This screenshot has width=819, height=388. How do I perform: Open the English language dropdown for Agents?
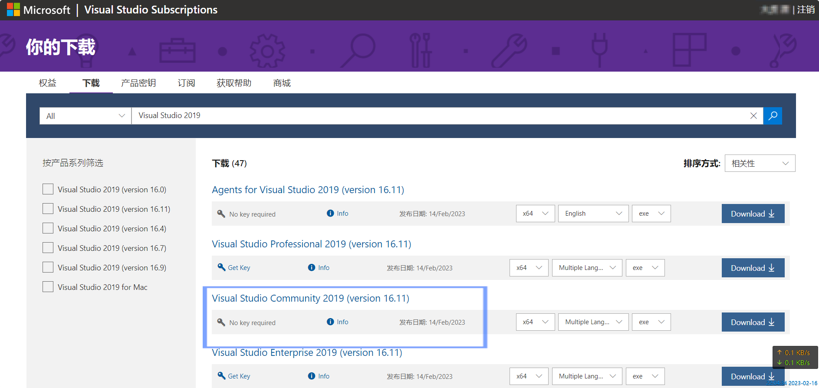click(x=593, y=214)
